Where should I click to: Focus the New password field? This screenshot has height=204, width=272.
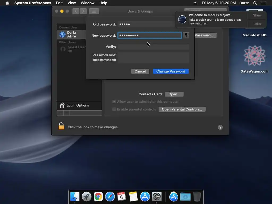click(150, 35)
